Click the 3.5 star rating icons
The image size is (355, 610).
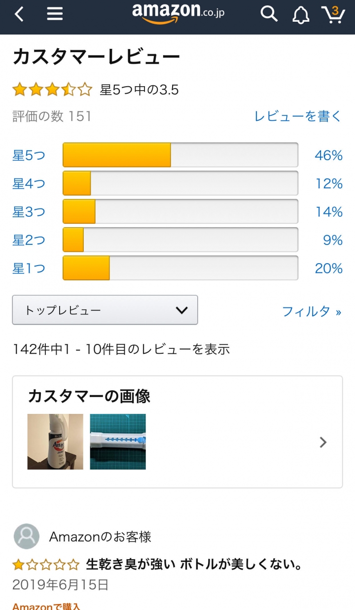[x=52, y=90]
